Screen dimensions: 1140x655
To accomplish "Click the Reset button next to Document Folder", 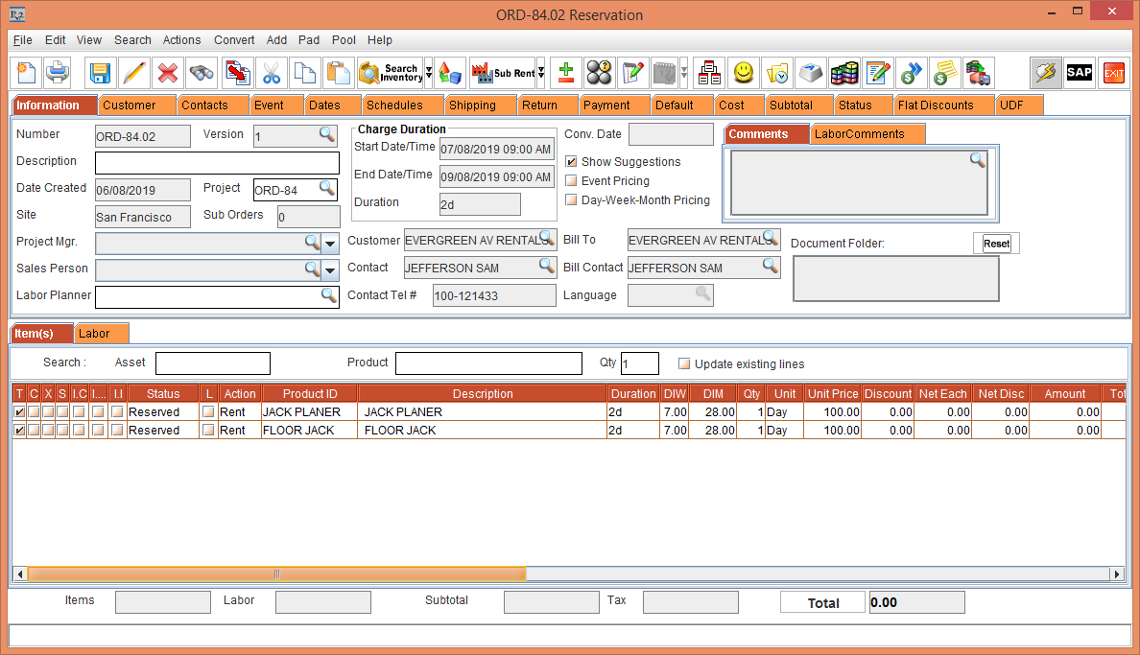I will click(x=996, y=243).
